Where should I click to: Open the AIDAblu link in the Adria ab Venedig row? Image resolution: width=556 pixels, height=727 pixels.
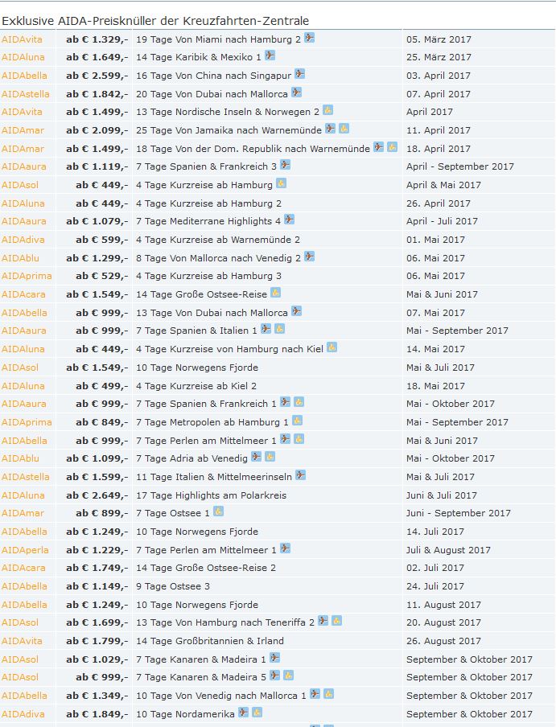click(x=20, y=458)
